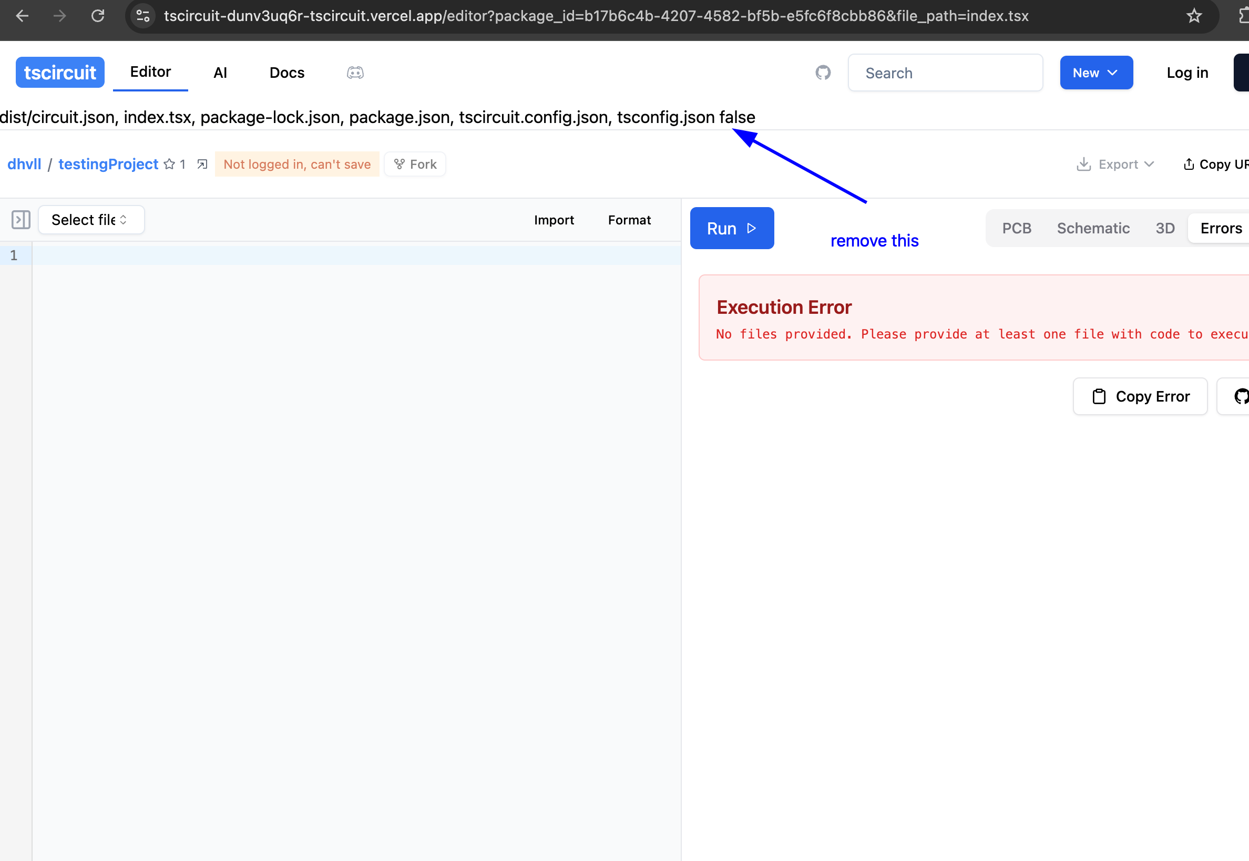Open the Select file dropdown

pos(91,220)
